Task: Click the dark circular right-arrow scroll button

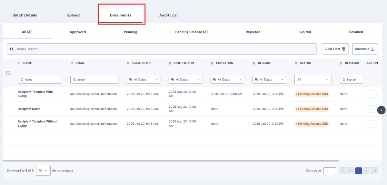Action: pos(381,110)
